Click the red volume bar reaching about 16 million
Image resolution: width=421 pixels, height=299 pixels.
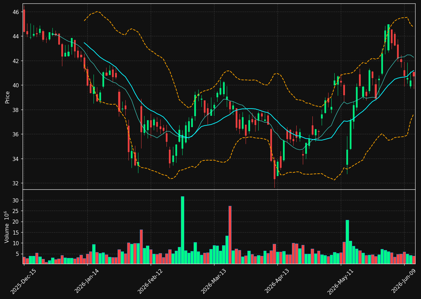coord(141,247)
